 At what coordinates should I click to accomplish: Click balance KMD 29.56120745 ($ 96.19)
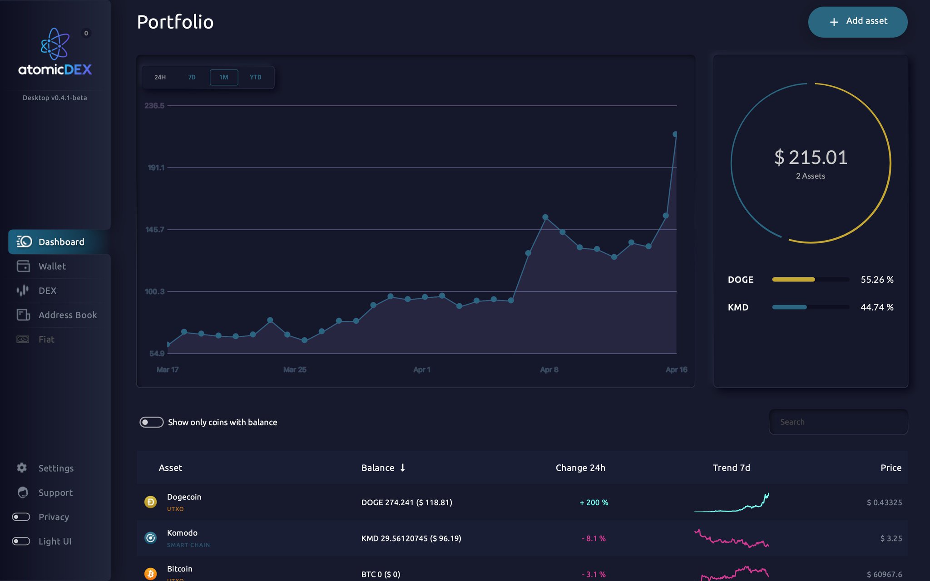[411, 538]
